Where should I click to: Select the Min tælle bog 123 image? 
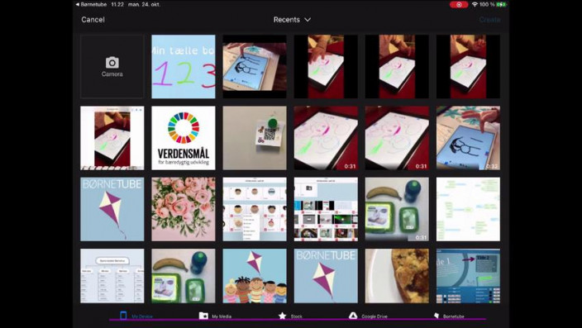[184, 66]
